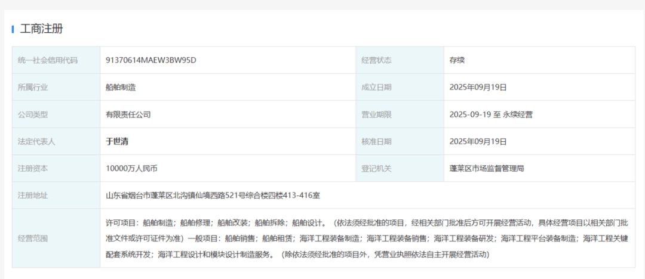
Task: Click the 营业期限 label cell
Action: [376, 114]
